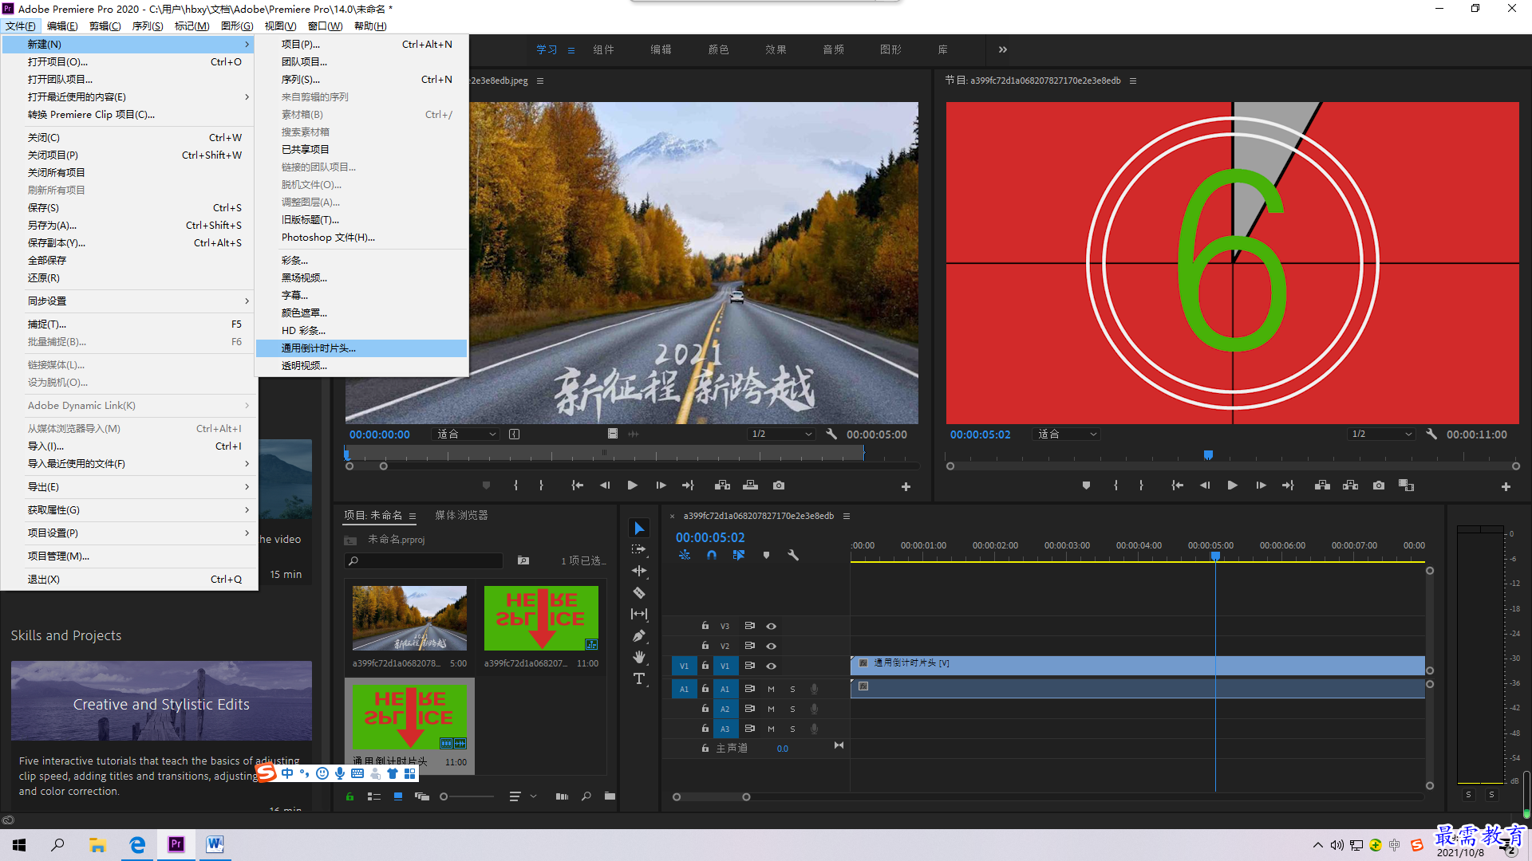Toggle V2 track output eye
This screenshot has width=1532, height=861.
[771, 646]
